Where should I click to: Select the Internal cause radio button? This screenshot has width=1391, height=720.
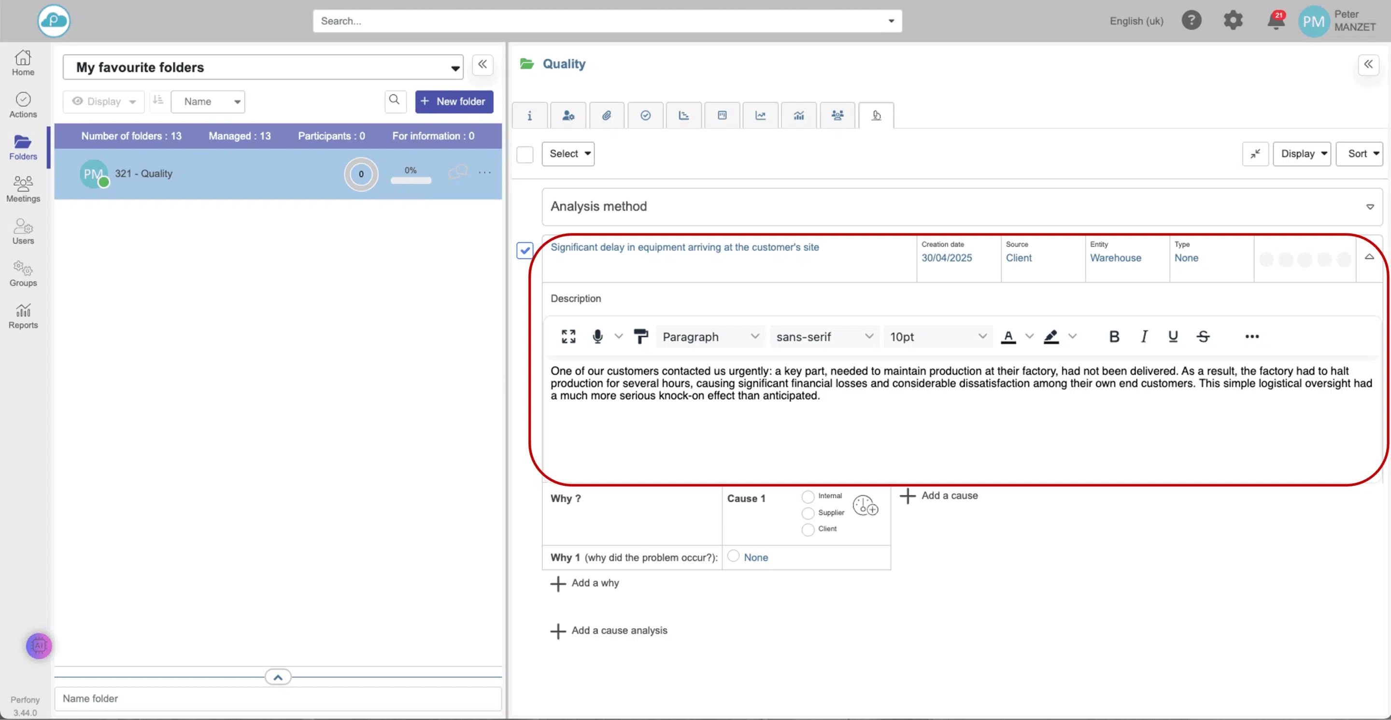tap(808, 496)
